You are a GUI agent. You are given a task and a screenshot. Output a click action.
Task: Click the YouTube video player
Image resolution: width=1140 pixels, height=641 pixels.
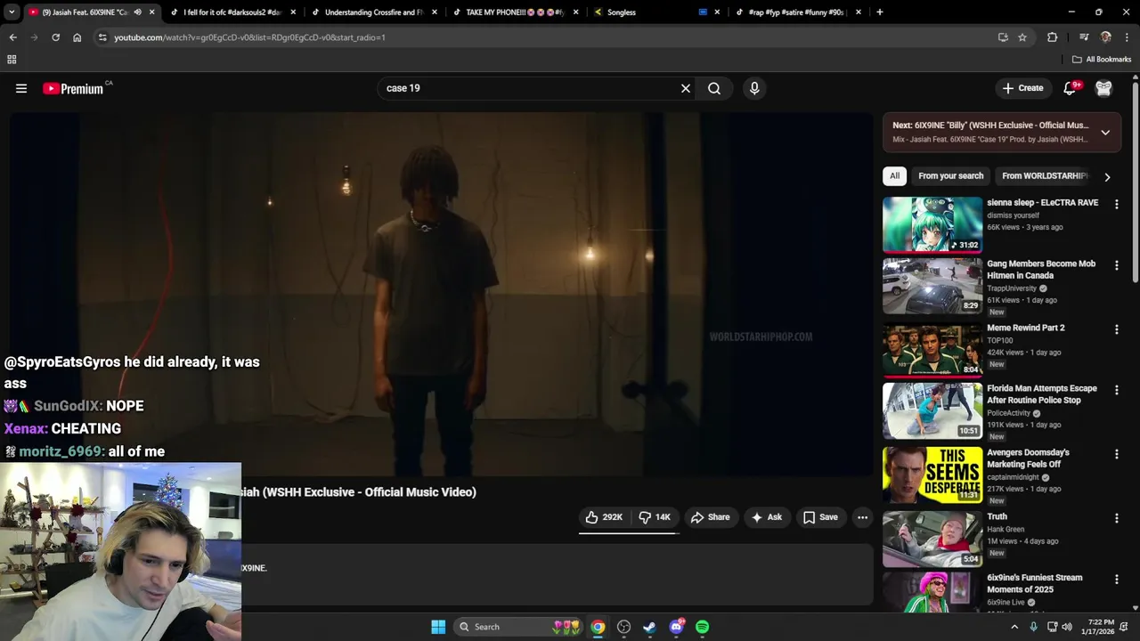point(442,294)
